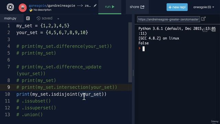220x124 pixels.
Task: Click commented difference line 4
Action: coord(64,46)
